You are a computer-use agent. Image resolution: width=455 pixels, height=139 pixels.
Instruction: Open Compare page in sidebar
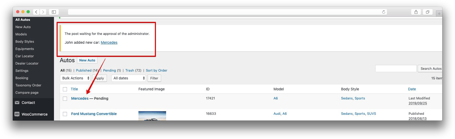(27, 92)
